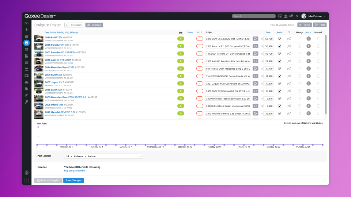Check Selected box for 2008 Infiniti M45

[x=319, y=106]
